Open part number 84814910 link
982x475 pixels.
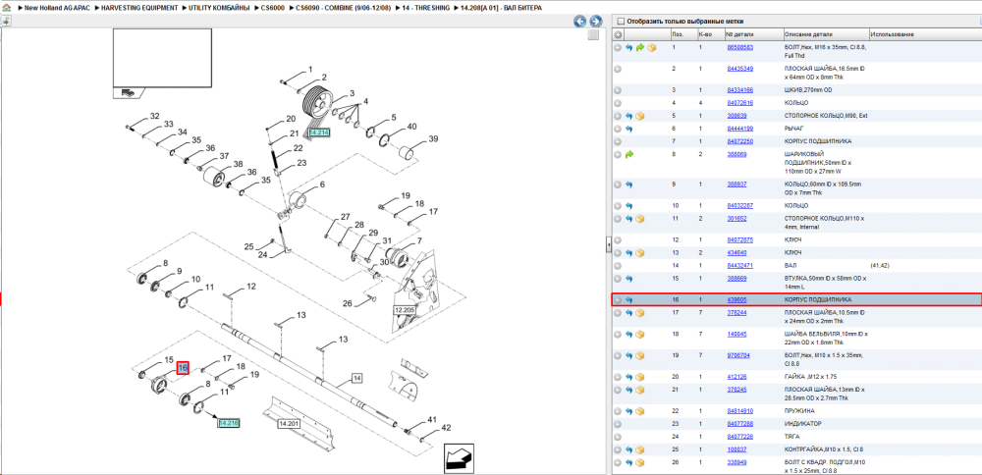739,411
